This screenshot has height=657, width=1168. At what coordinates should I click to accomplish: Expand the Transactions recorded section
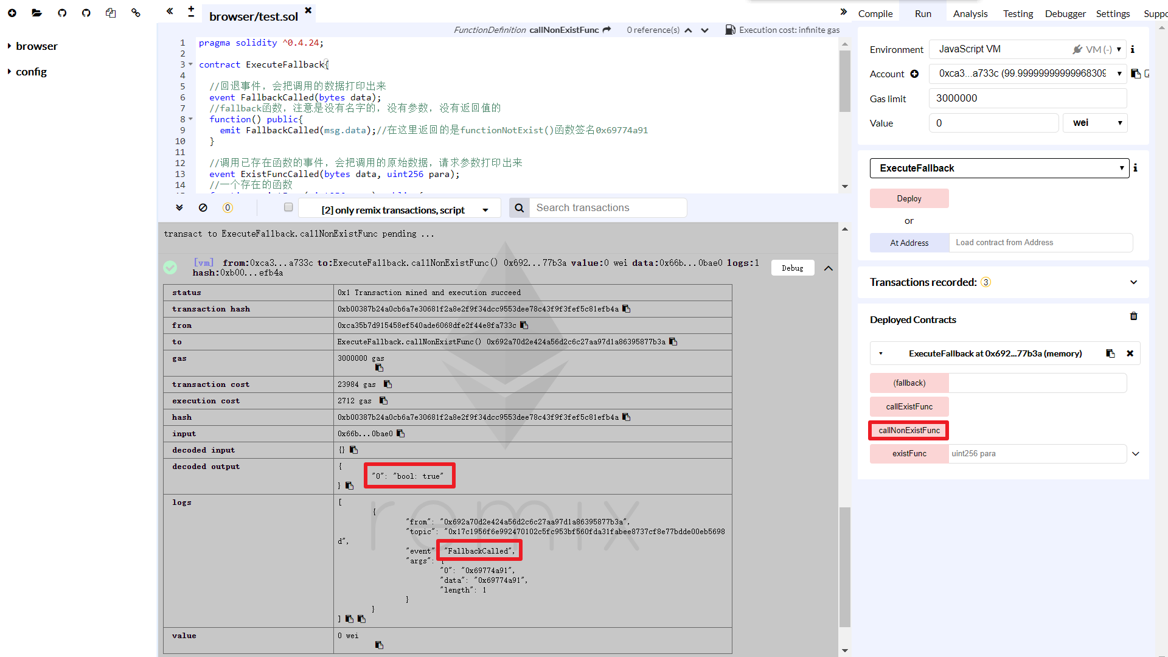tap(1134, 282)
